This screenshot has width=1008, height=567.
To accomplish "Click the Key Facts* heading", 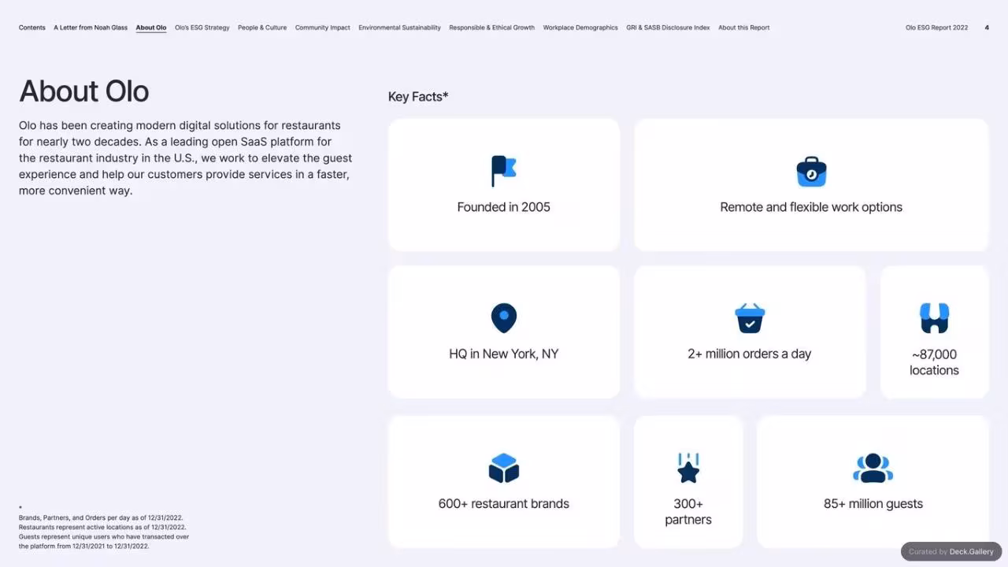I will pos(418,97).
